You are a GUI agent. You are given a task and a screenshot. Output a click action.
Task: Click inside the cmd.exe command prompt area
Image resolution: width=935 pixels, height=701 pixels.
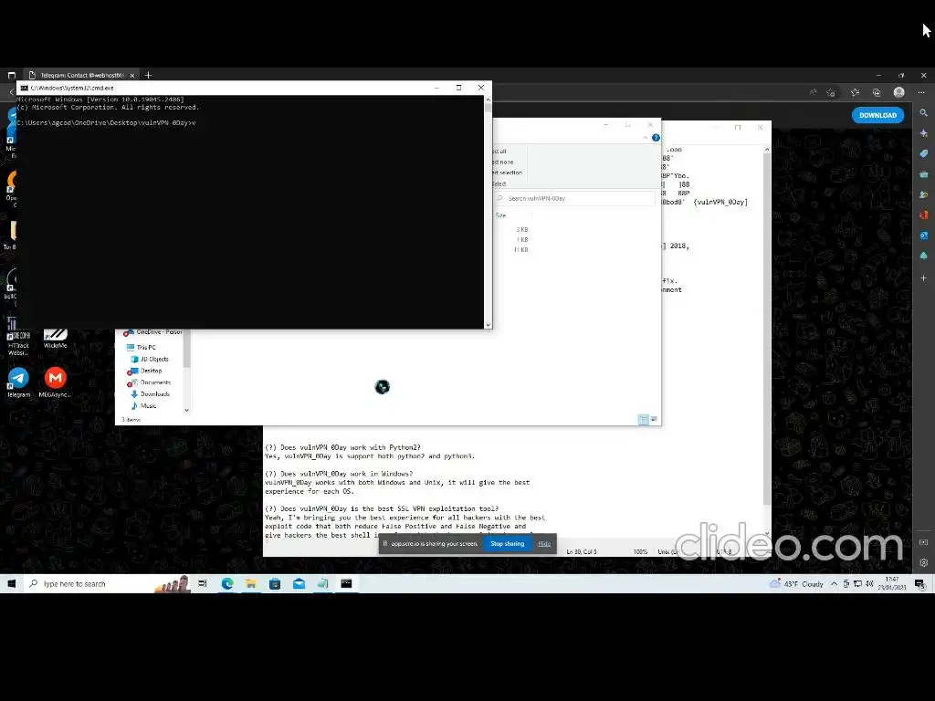click(x=250, y=212)
